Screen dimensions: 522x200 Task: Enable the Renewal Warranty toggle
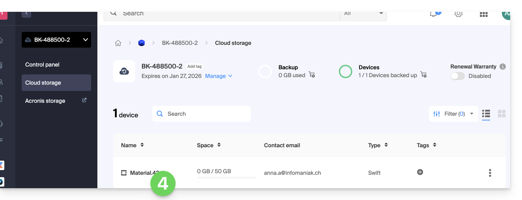(x=458, y=76)
